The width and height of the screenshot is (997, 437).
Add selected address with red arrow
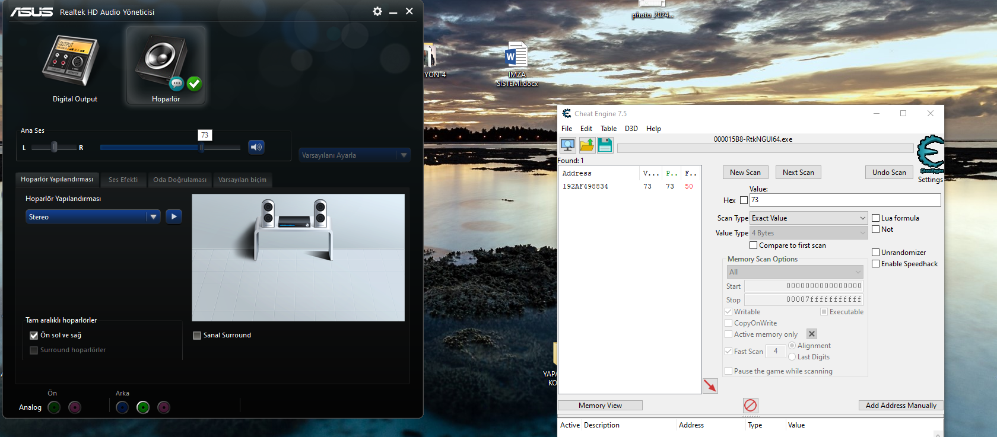point(710,386)
